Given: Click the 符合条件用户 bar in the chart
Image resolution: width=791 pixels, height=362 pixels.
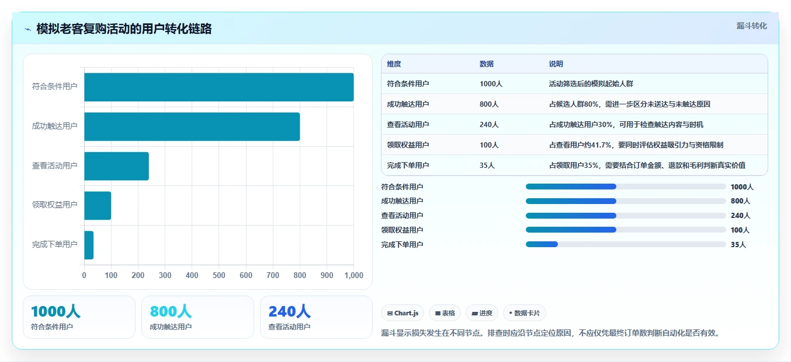Looking at the screenshot, I should click(219, 87).
